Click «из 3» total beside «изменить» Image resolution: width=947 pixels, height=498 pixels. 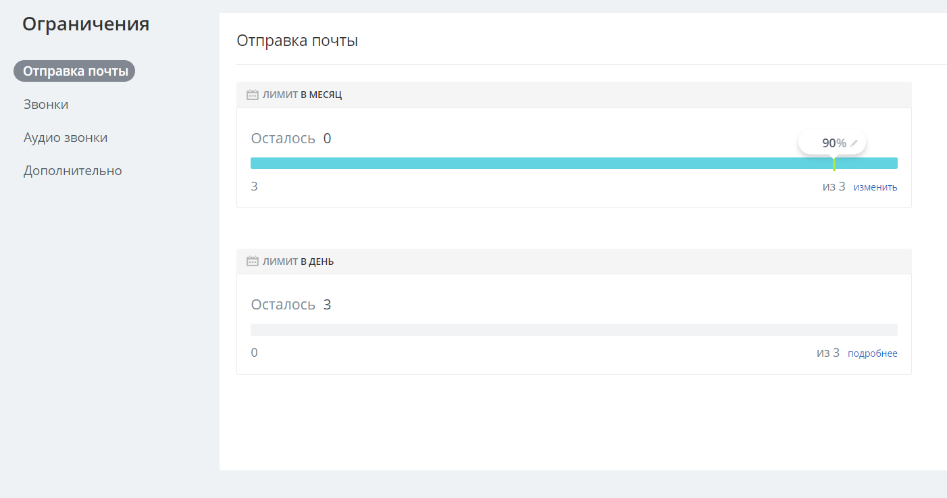pyautogui.click(x=834, y=186)
